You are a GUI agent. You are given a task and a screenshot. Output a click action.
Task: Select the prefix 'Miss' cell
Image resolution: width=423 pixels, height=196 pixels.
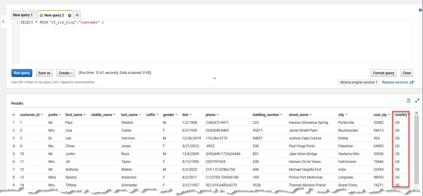52,177
